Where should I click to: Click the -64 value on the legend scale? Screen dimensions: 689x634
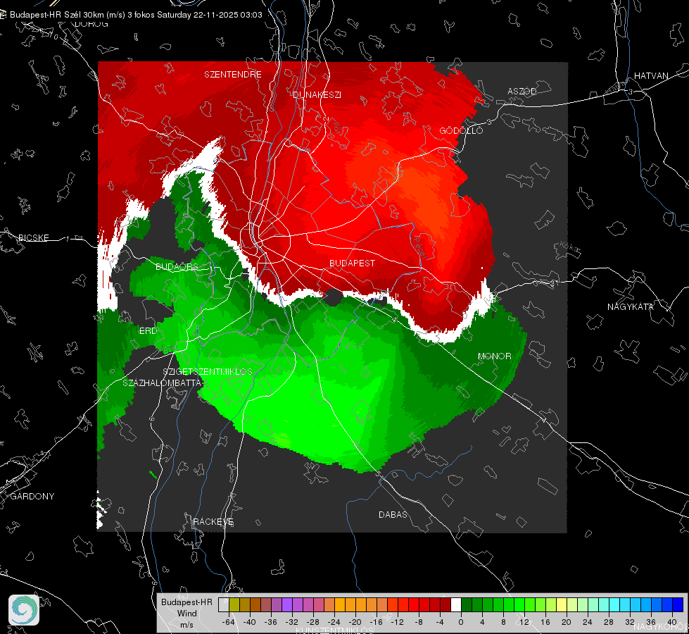click(x=229, y=622)
